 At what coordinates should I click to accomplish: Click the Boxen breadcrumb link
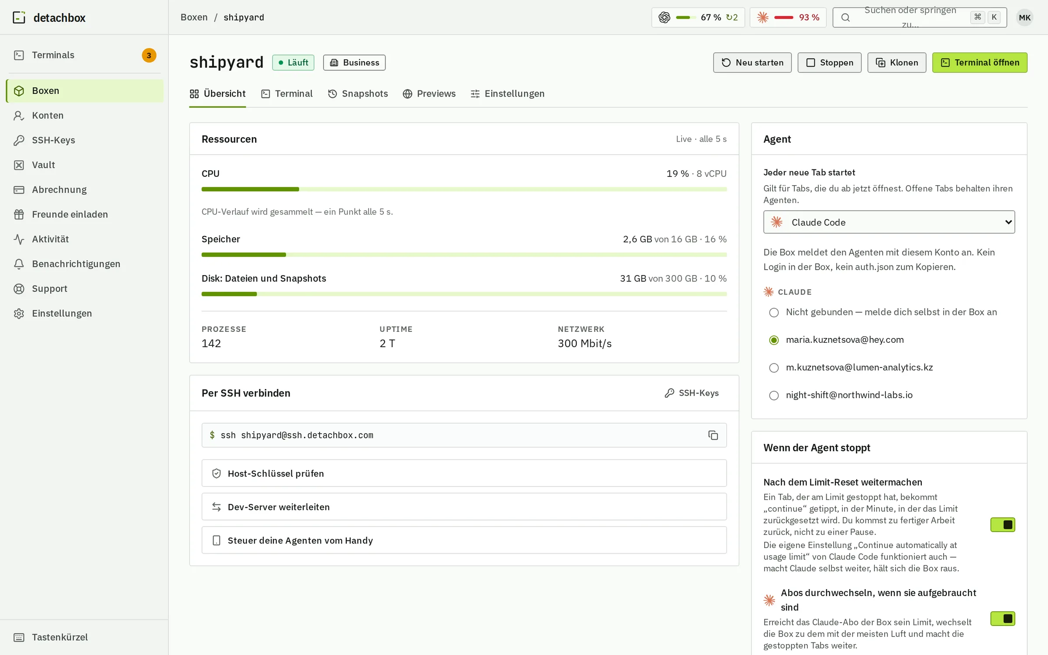[194, 17]
